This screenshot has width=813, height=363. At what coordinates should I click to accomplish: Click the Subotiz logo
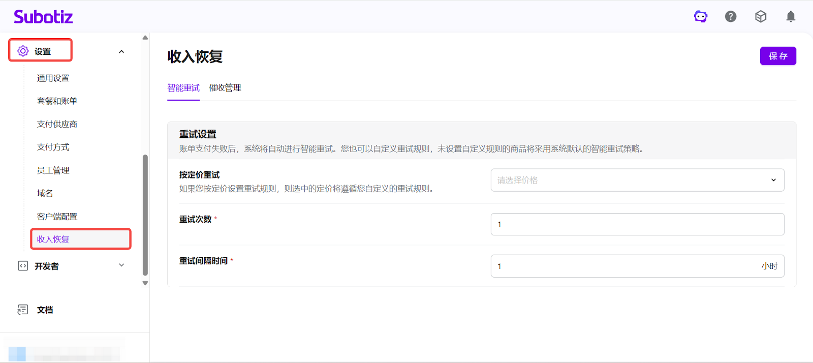[43, 17]
